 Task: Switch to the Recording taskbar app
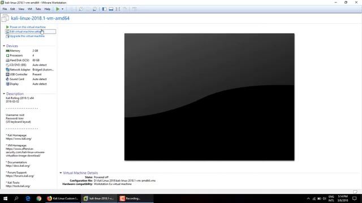click(136, 198)
